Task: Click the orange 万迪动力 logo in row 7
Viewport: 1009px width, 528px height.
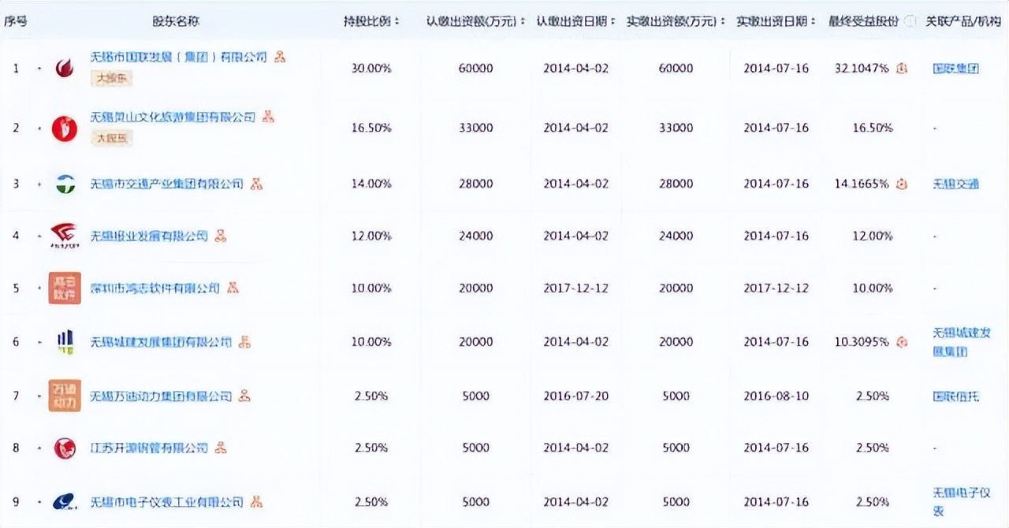Action: pyautogui.click(x=63, y=396)
